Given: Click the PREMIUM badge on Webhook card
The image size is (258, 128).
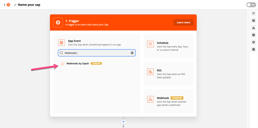Looking at the screenshot, I should coord(177,98).
